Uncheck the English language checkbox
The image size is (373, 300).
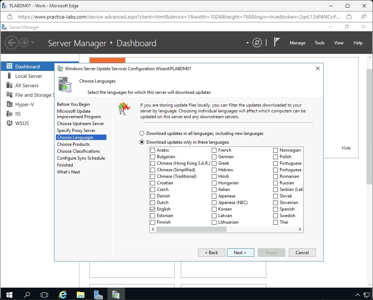click(153, 209)
